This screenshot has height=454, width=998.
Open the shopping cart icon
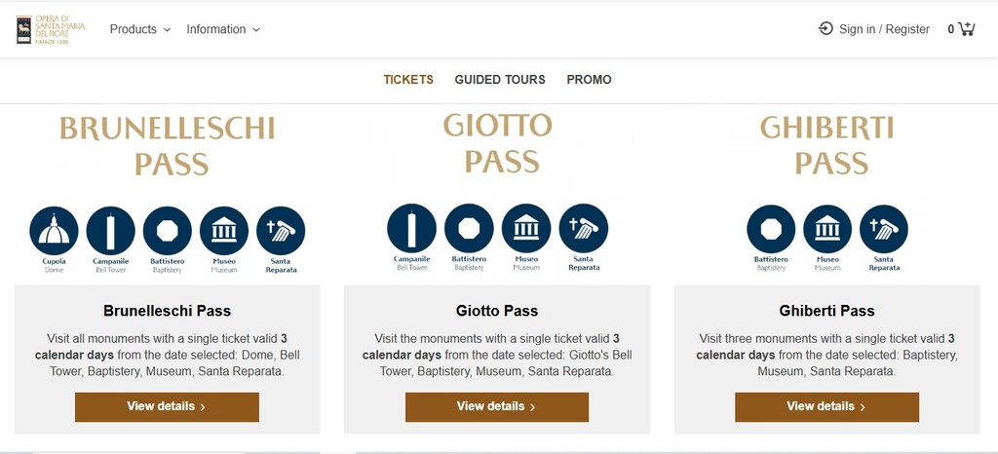[966, 28]
